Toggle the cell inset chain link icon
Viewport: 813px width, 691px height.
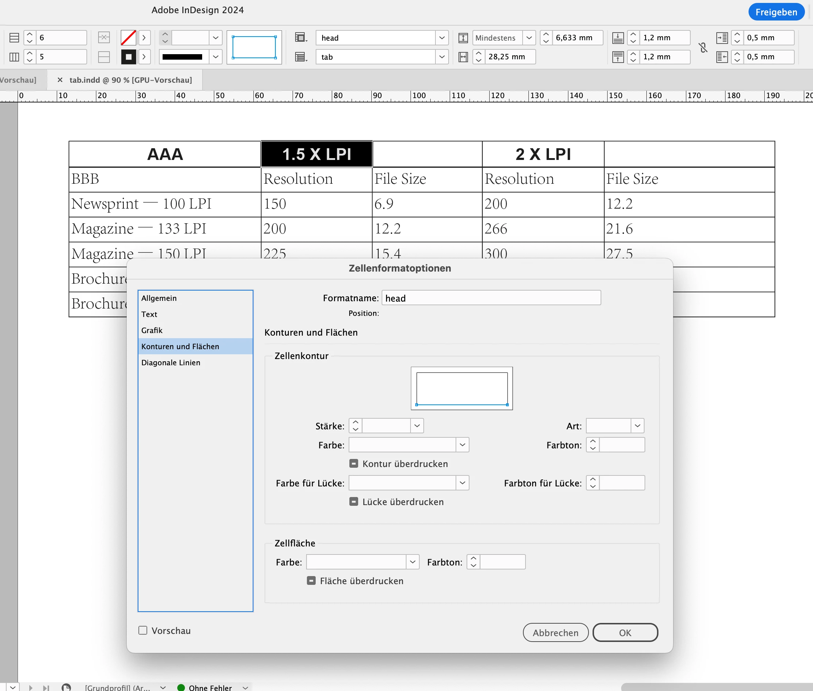pyautogui.click(x=703, y=48)
